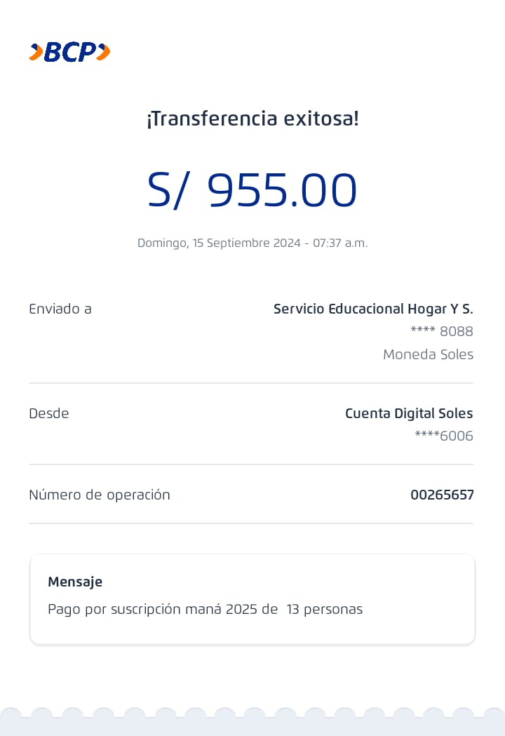Click the "Mensaje" heading
Viewport: 505px width, 736px height.
click(75, 582)
